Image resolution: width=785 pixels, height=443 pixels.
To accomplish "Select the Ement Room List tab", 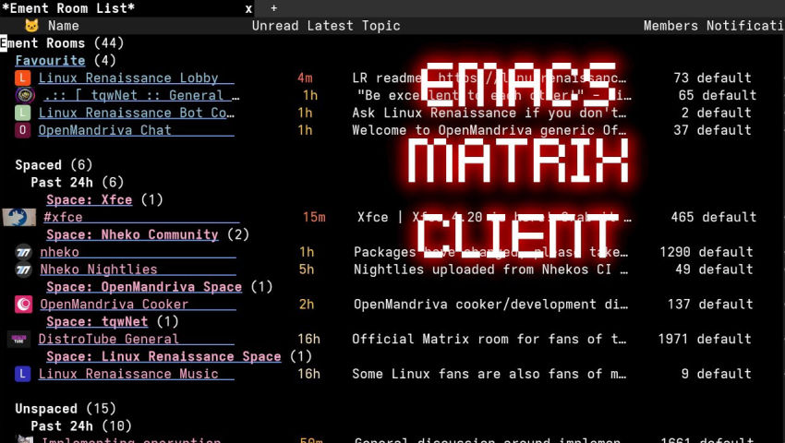I will point(70,8).
